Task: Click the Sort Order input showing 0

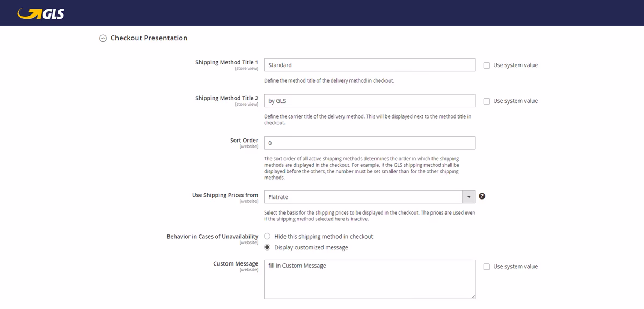Action: click(x=369, y=143)
